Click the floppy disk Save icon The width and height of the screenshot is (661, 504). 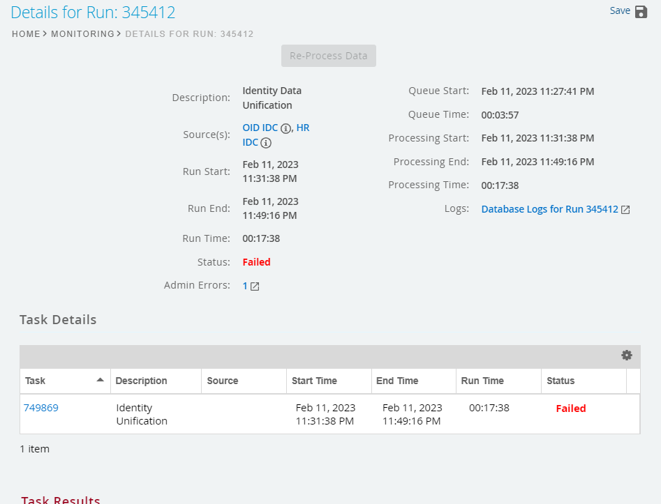point(641,11)
